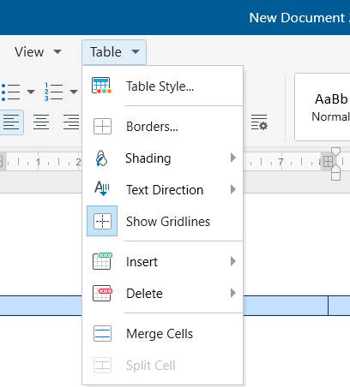This screenshot has width=350, height=387.
Task: Expand the Shading submenu arrow
Action: 233,158
